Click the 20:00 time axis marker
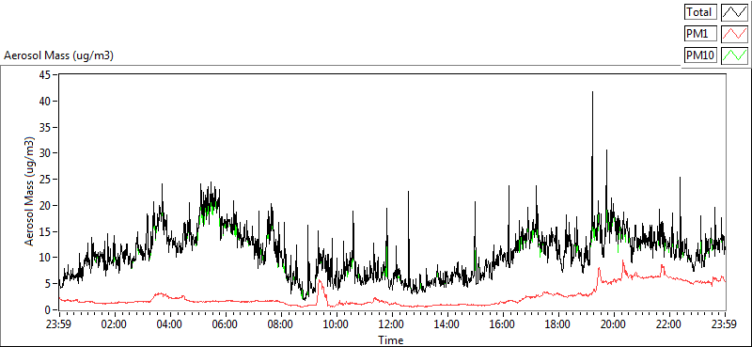 pyautogui.click(x=614, y=324)
